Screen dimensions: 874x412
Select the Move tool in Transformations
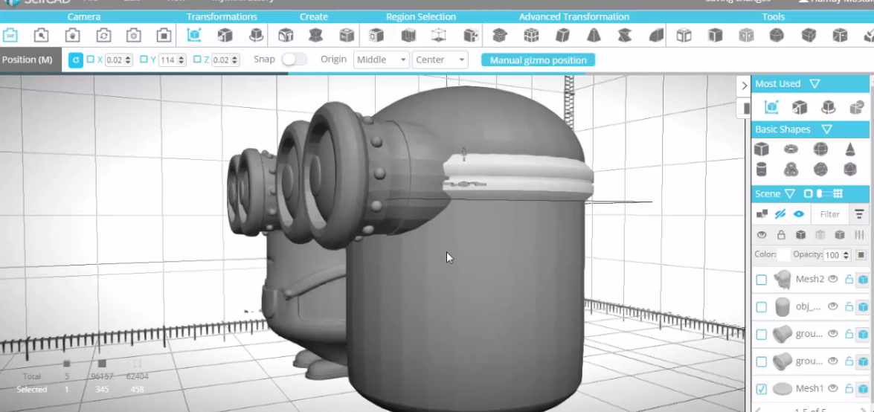pos(194,36)
